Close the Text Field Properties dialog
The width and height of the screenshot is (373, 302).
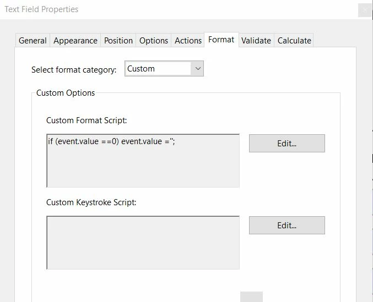pos(365,10)
